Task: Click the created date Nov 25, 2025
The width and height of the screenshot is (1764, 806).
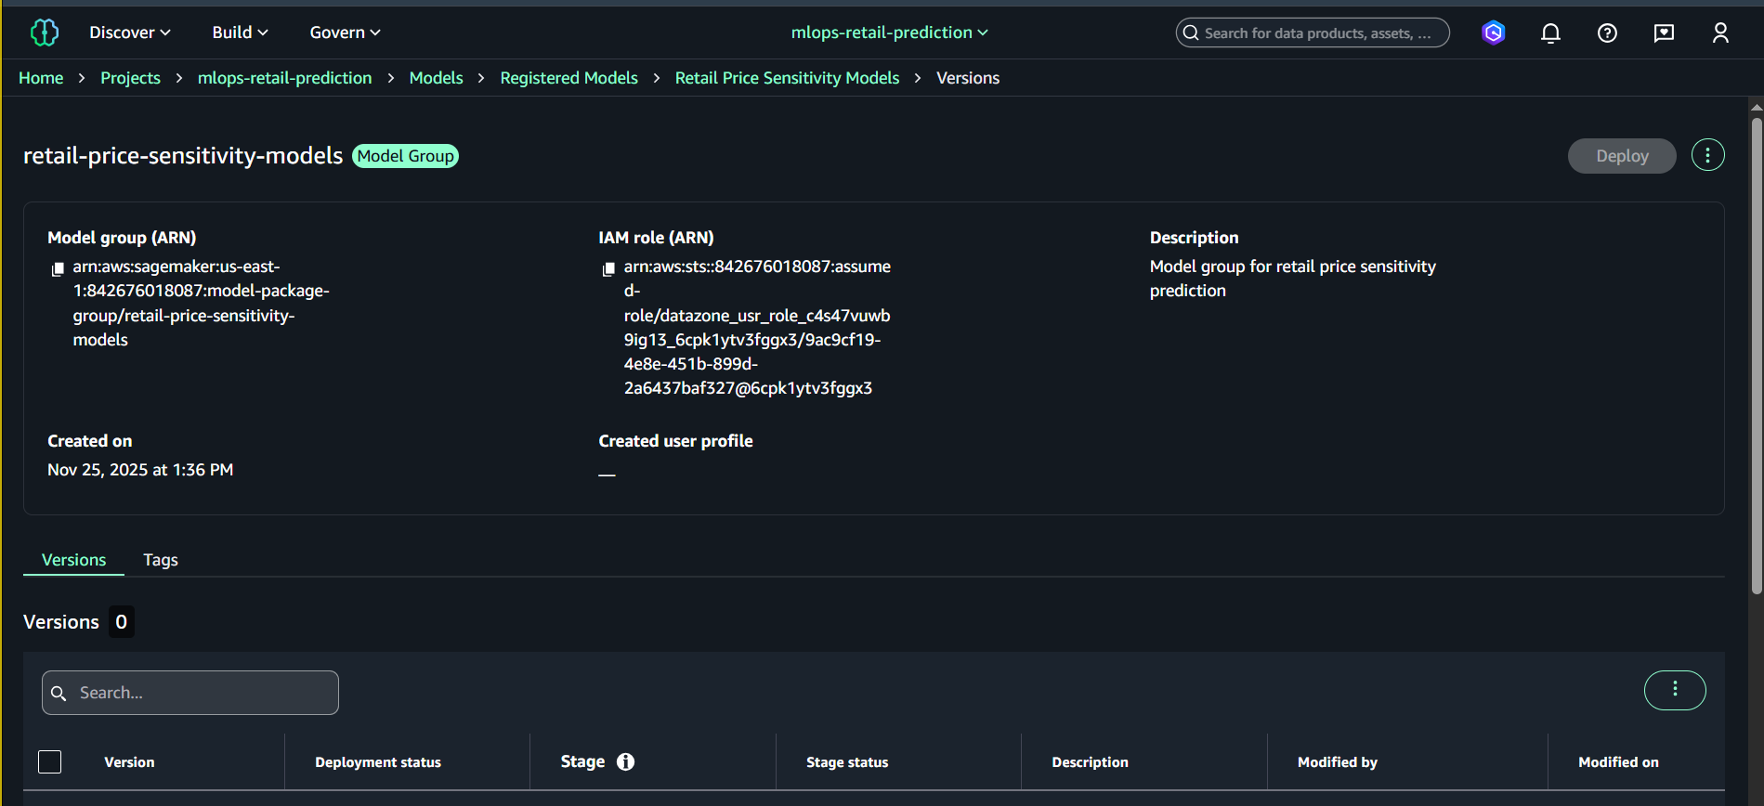Action: 140,470
